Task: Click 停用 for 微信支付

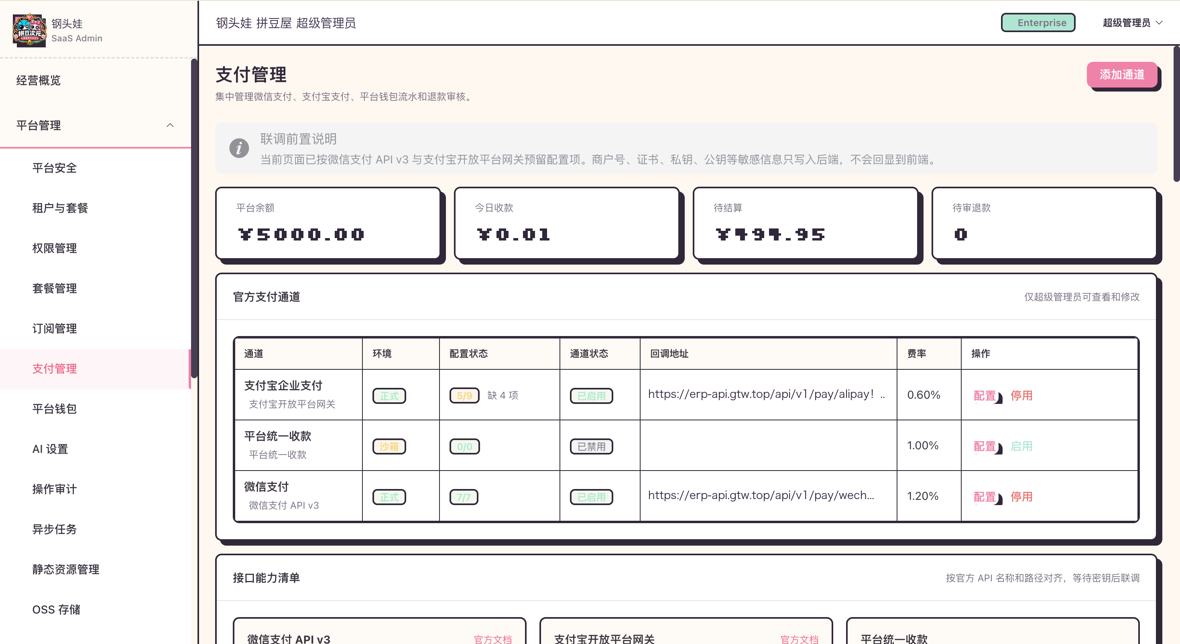Action: (x=1021, y=497)
